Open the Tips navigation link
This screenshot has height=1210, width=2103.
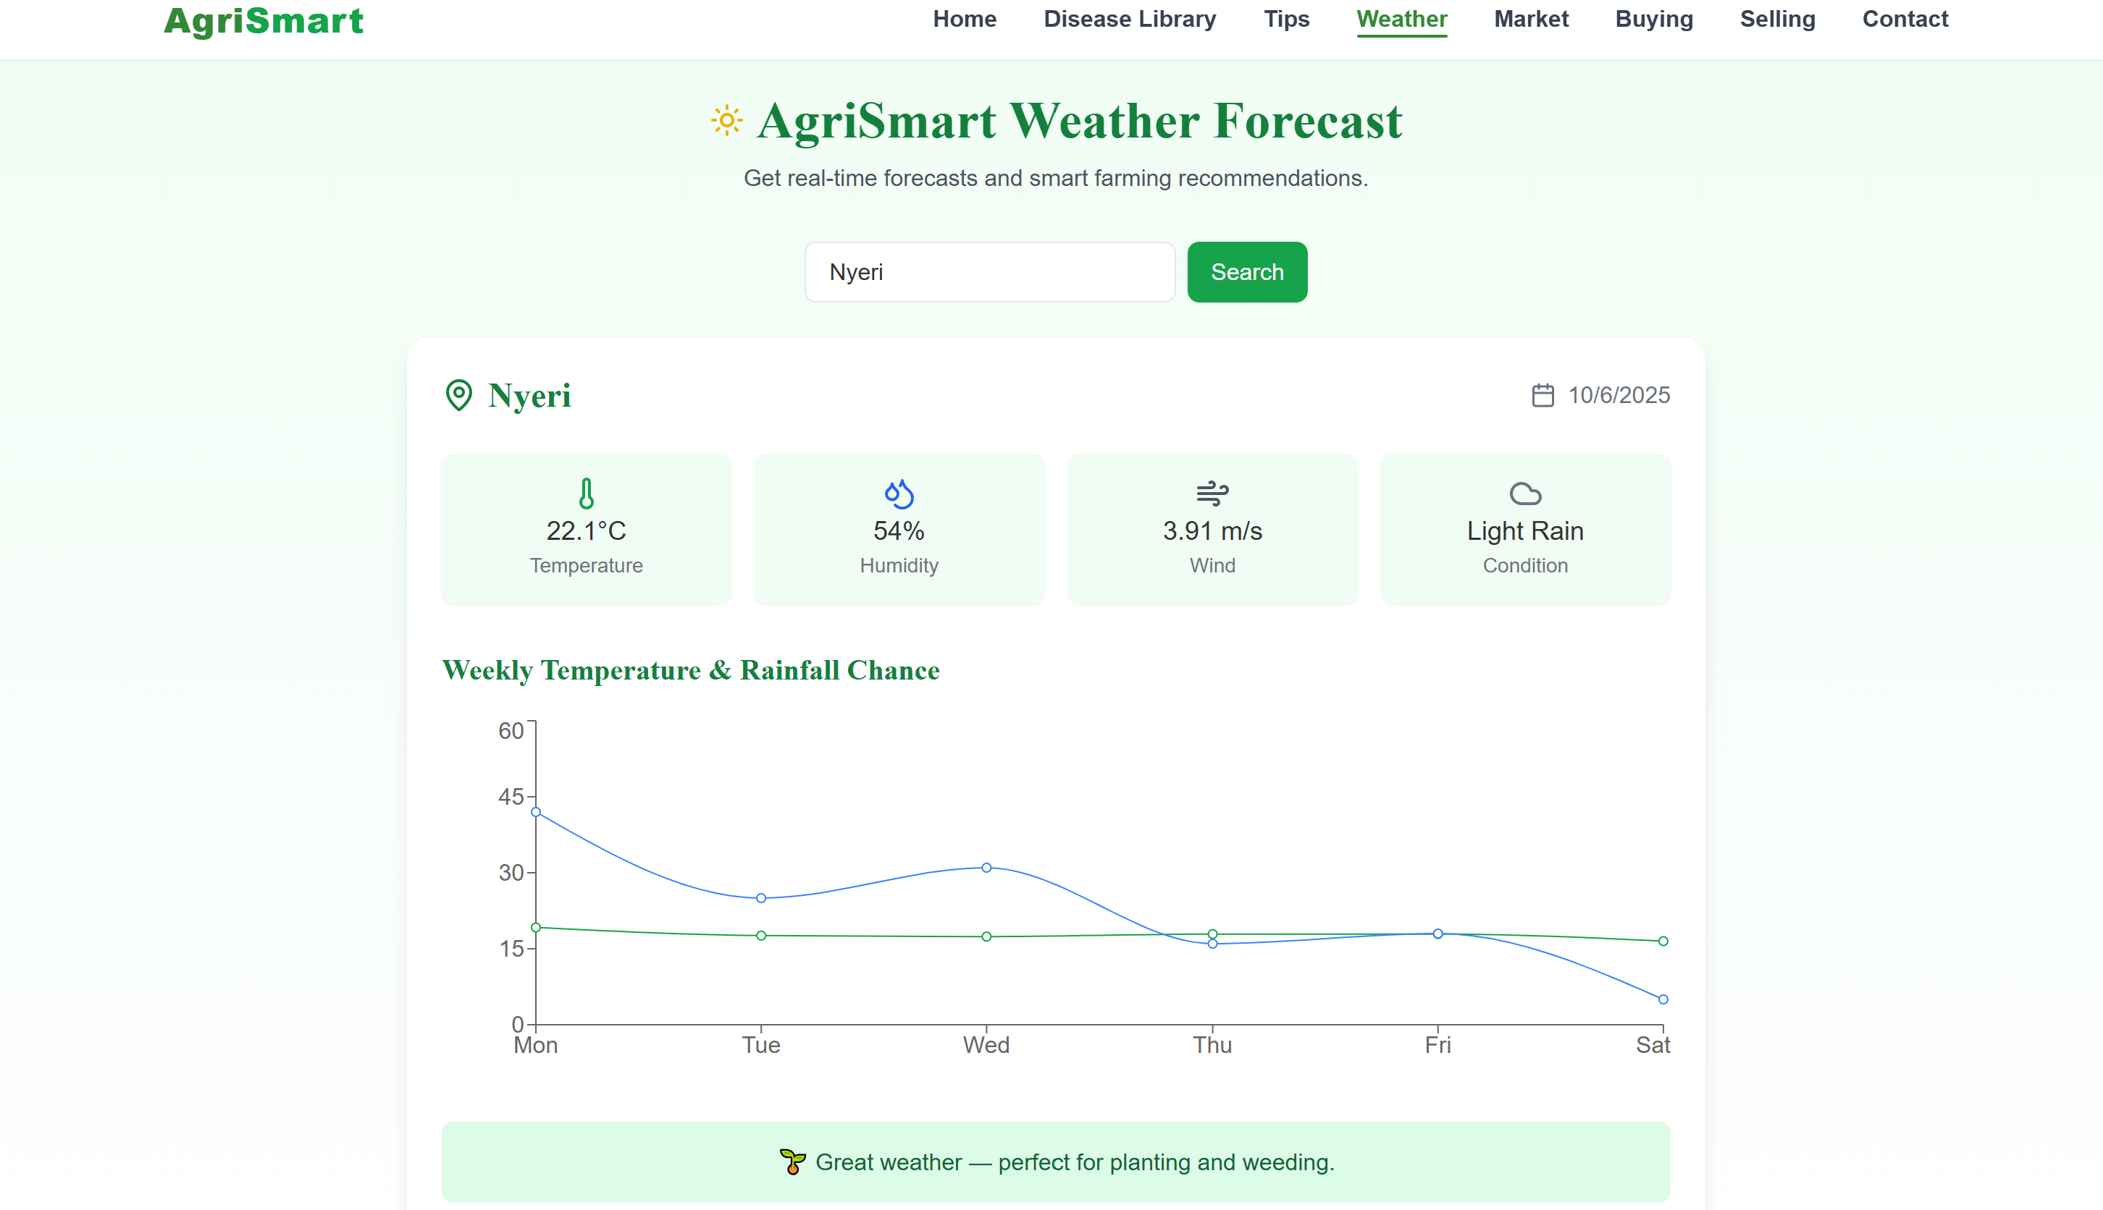pos(1286,19)
